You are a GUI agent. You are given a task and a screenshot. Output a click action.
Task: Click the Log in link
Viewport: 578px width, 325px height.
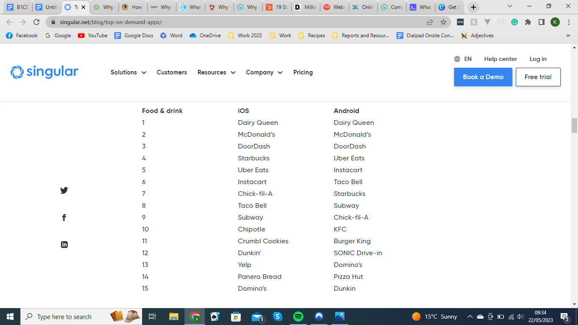(538, 59)
